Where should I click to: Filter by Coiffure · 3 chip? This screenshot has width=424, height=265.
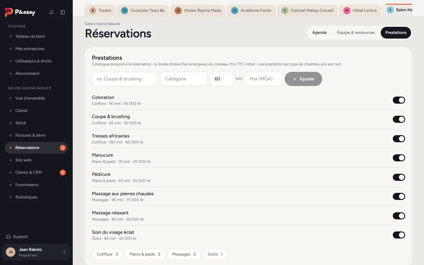pos(107,254)
